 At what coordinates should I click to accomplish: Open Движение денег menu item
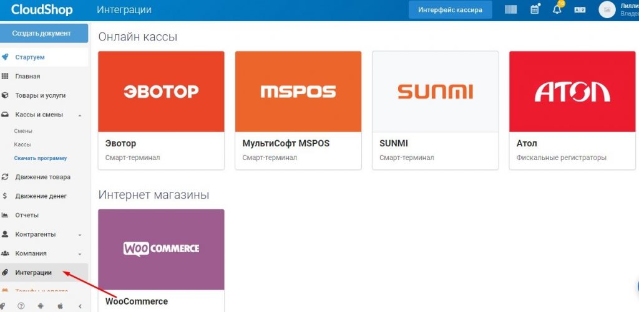[41, 196]
